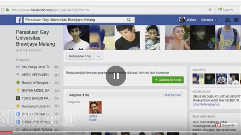
Task: Click Lihat Semua members link
Action: [172, 95]
